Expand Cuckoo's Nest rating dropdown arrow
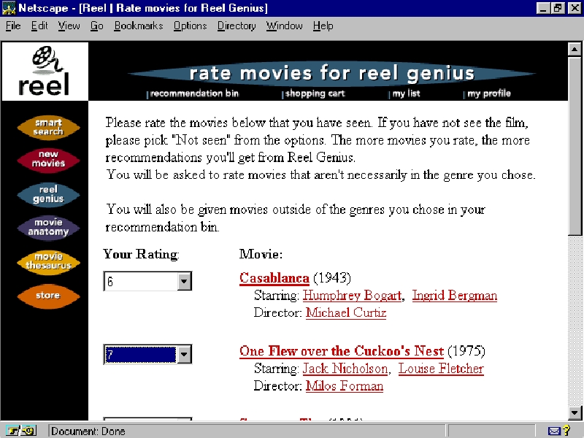Screen dimensions: 584x438 [184, 354]
